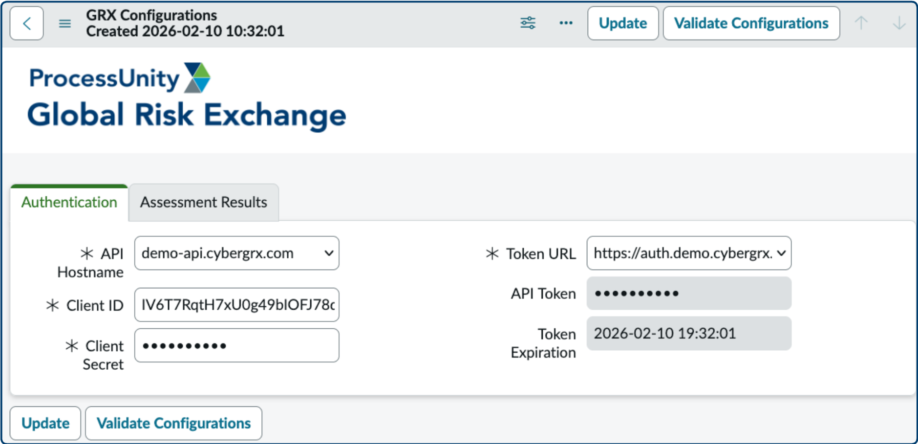Focus the Client Secret password field
This screenshot has height=444, width=918.
(237, 345)
